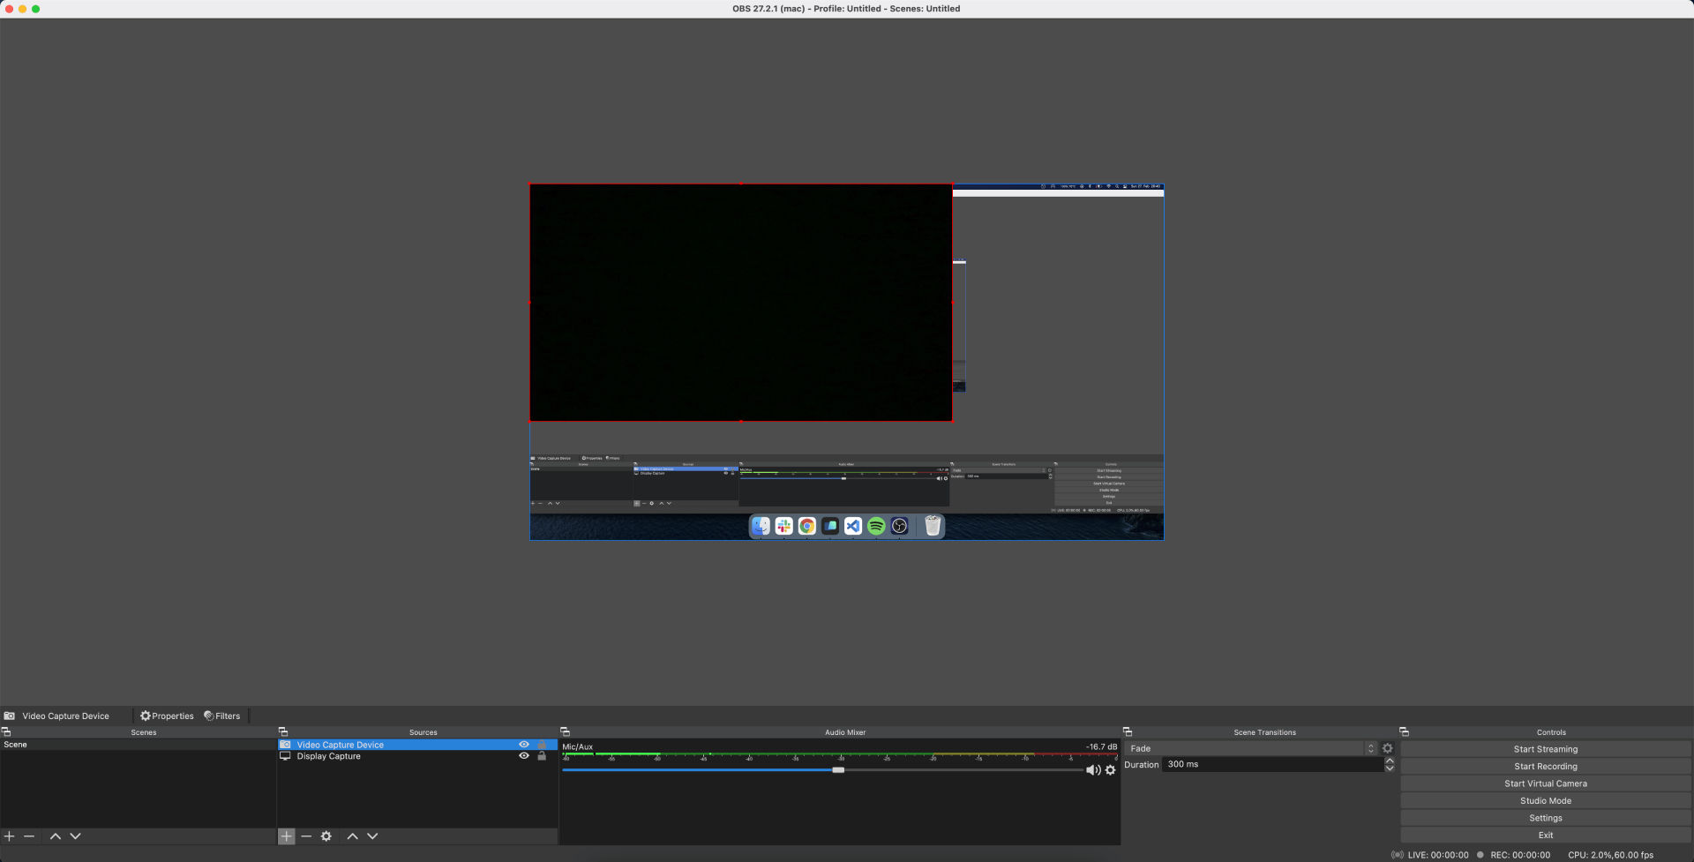This screenshot has width=1694, height=862.
Task: Open OBS Settings from Controls
Action: [1546, 818]
